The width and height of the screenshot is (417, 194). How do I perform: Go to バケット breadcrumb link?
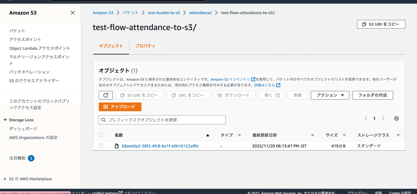(x=131, y=13)
